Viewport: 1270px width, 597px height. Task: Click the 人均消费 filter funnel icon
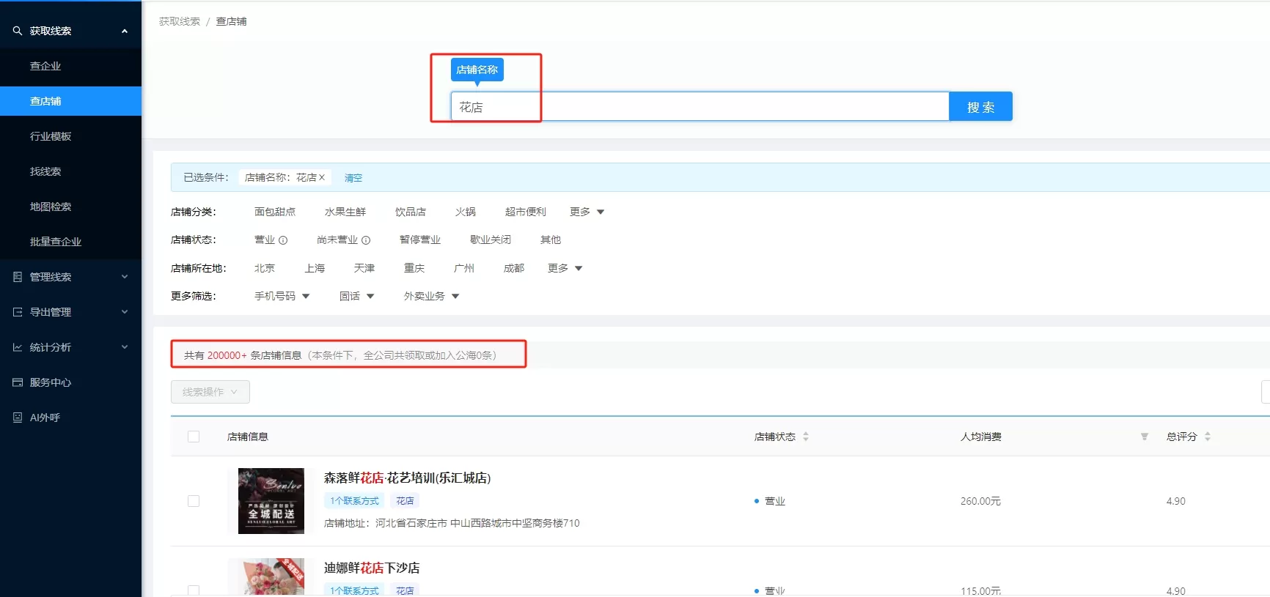tap(1144, 437)
